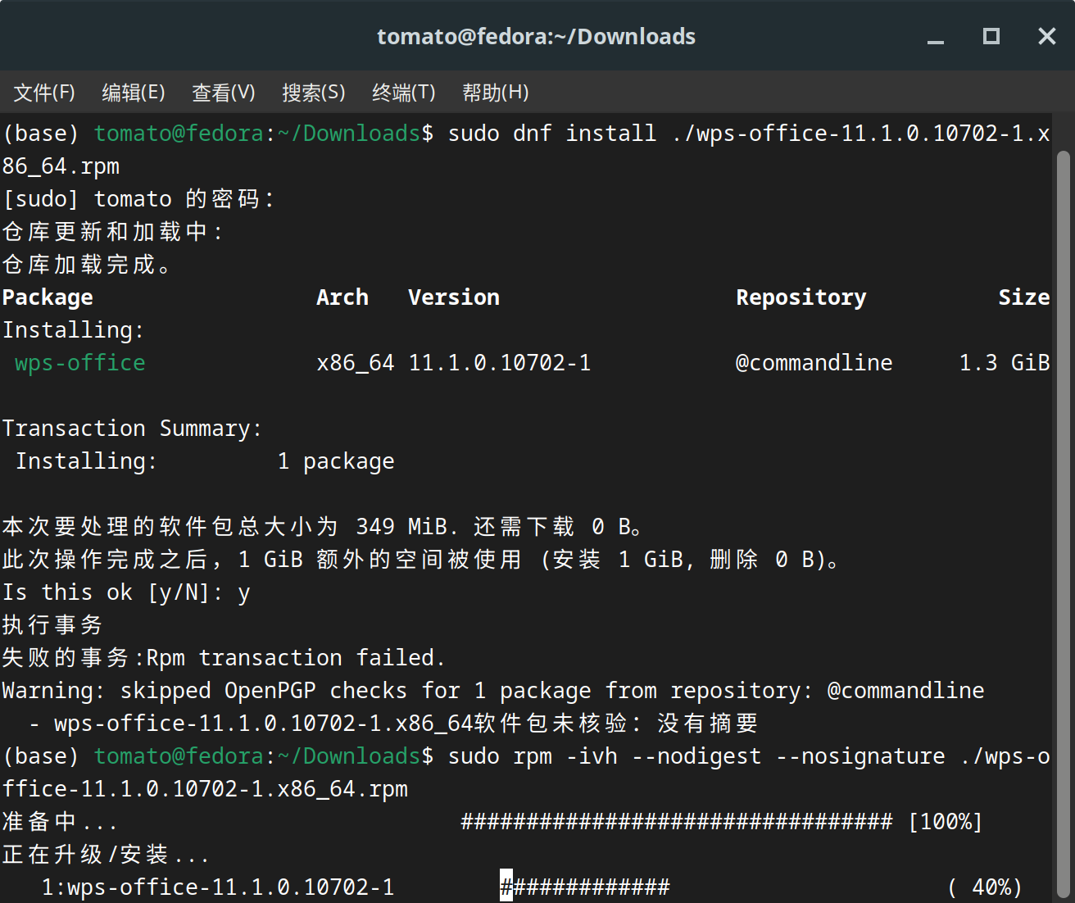Viewport: 1075px width, 903px height.
Task: Click the green wps-office package name
Action: 79,362
